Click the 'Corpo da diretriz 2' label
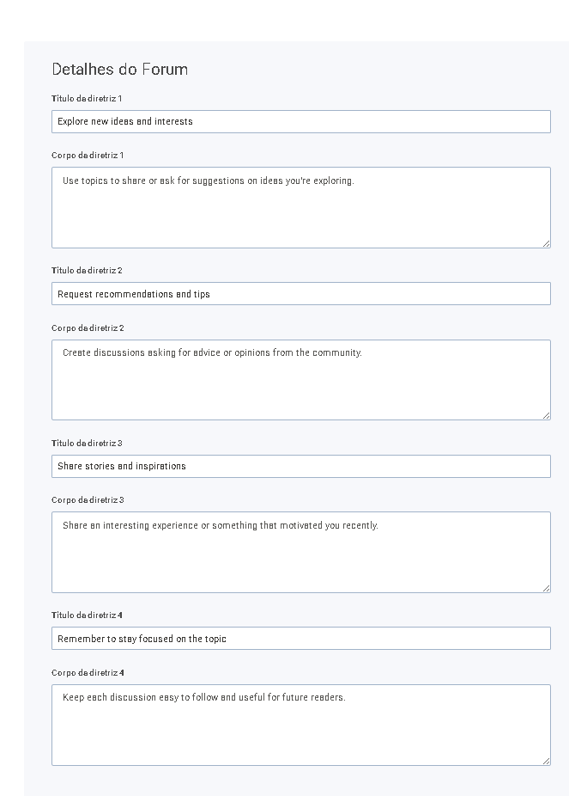The width and height of the screenshot is (569, 796). tap(88, 328)
